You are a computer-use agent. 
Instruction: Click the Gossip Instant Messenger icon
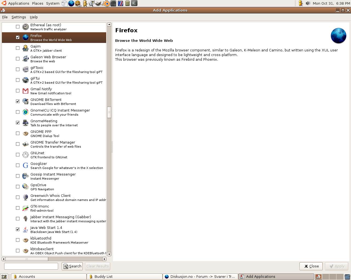pyautogui.click(x=26, y=176)
